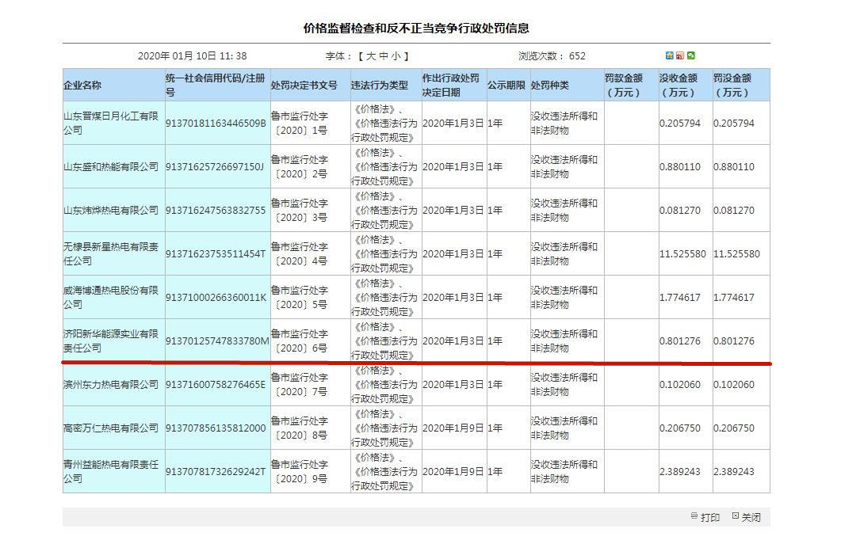The image size is (841, 544).
Task: Share page via the green WeChat icon
Action: click(691, 55)
